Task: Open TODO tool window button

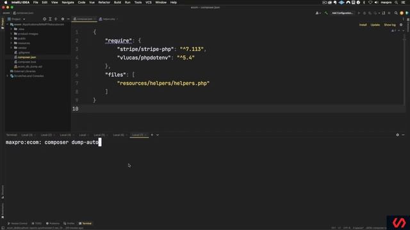Action: 37,224
